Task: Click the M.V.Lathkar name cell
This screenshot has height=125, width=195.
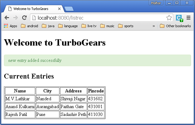Action: (20, 99)
